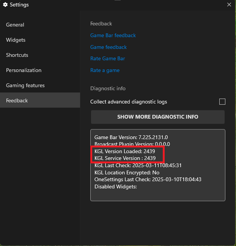Click the Game Bar Version line in diagnostics

pyautogui.click(x=131, y=137)
